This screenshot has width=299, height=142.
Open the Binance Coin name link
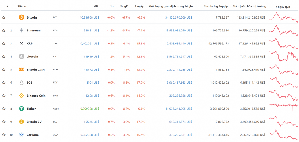click(x=36, y=96)
